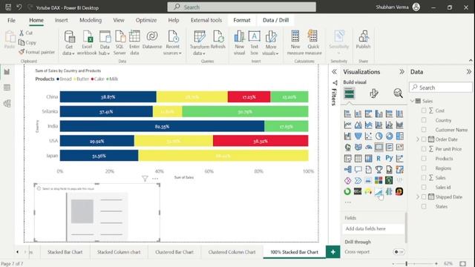Select the Area chart visual icon

click(x=358, y=125)
